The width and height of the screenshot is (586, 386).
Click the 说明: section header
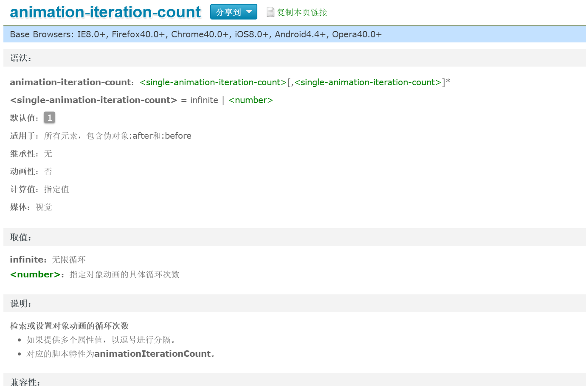tap(295, 303)
